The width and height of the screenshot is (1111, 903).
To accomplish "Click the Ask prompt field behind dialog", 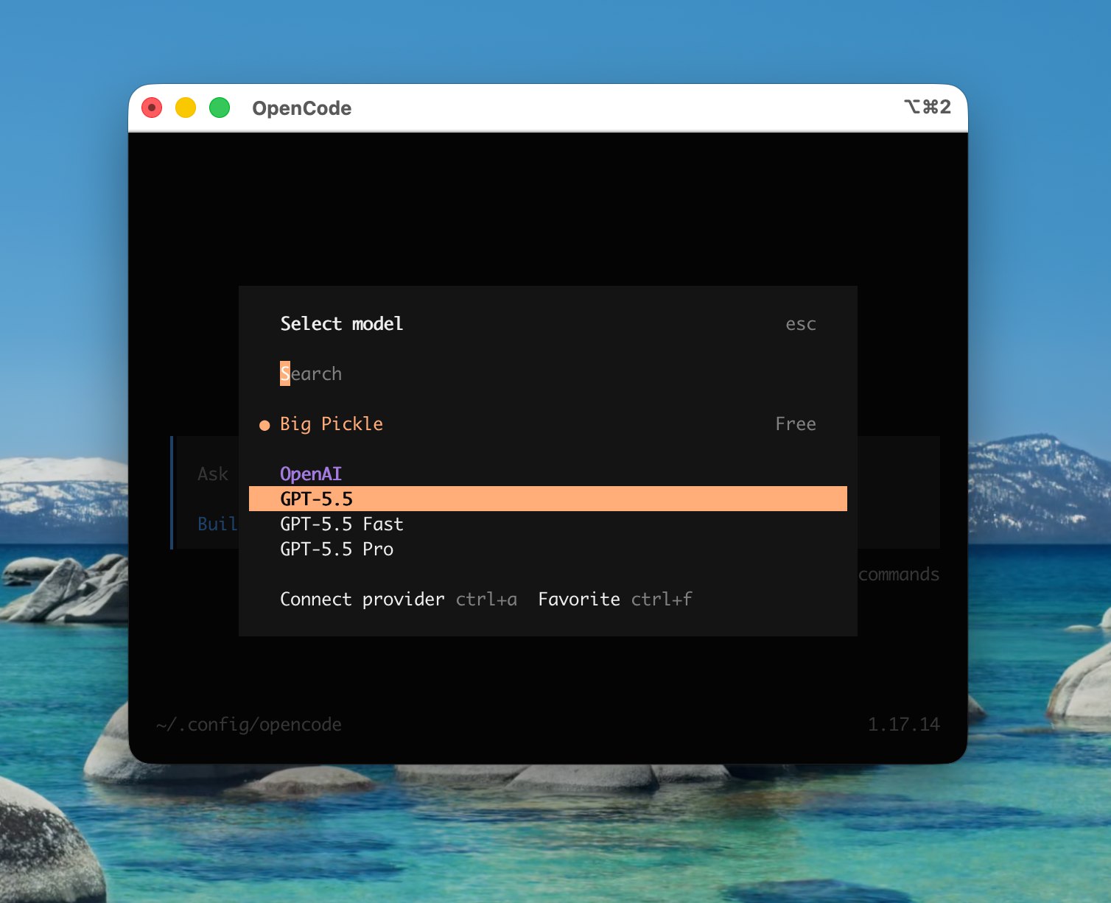I will pyautogui.click(x=213, y=474).
